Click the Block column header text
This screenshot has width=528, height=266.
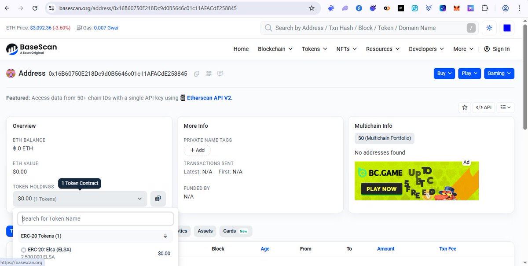[x=218, y=249]
